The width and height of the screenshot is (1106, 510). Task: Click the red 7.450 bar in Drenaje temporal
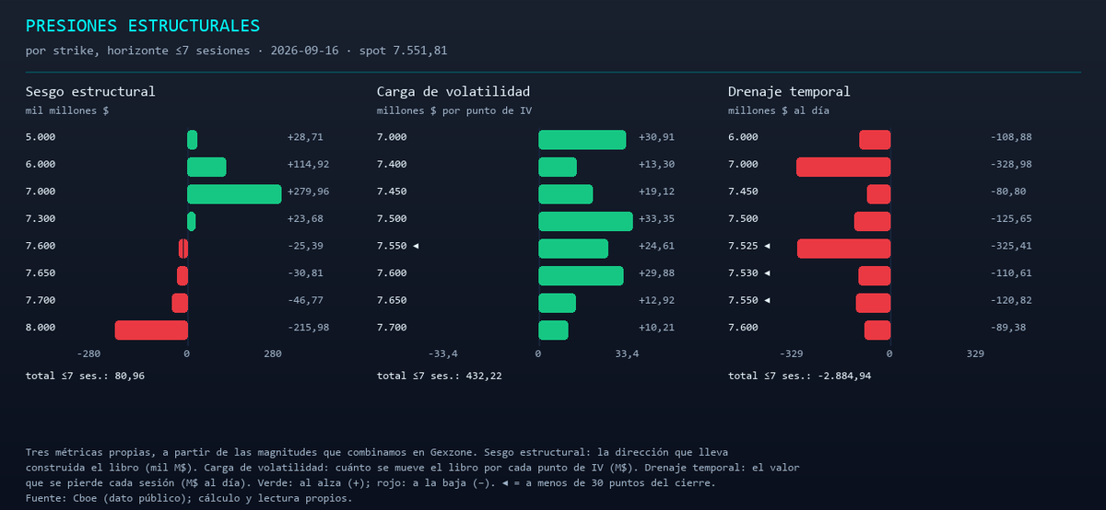(x=878, y=194)
